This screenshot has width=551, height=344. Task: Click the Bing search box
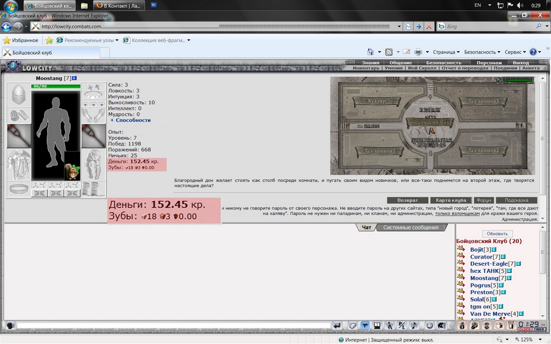(490, 26)
